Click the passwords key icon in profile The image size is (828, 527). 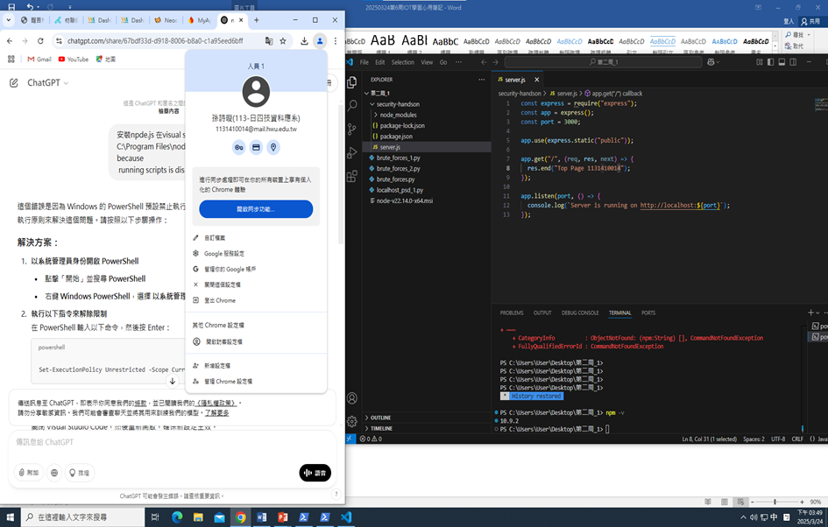click(238, 148)
